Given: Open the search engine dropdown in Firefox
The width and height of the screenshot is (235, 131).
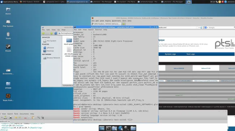Looking at the screenshot, I should (x=206, y=28).
